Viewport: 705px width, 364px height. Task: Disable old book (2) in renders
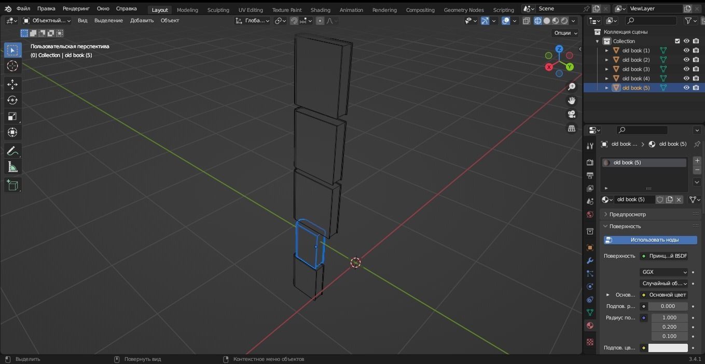click(x=696, y=60)
